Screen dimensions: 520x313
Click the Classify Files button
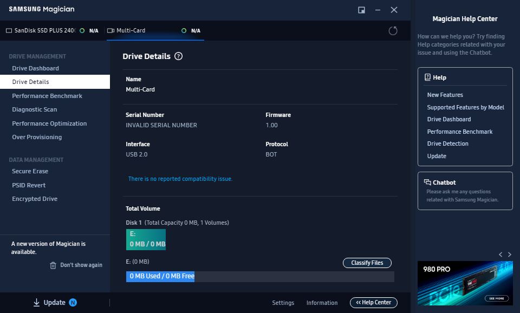(367, 263)
